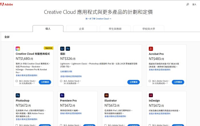Image resolution: width=200 pixels, height=126 pixels.
Task: Click the Creative Cloud rainbow app icon
Action: [x=18, y=49]
